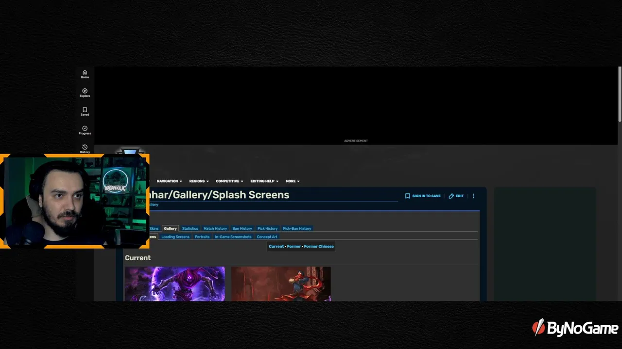Open the Concept Art sub-tab
Screen dimensions: 622x349
267,237
